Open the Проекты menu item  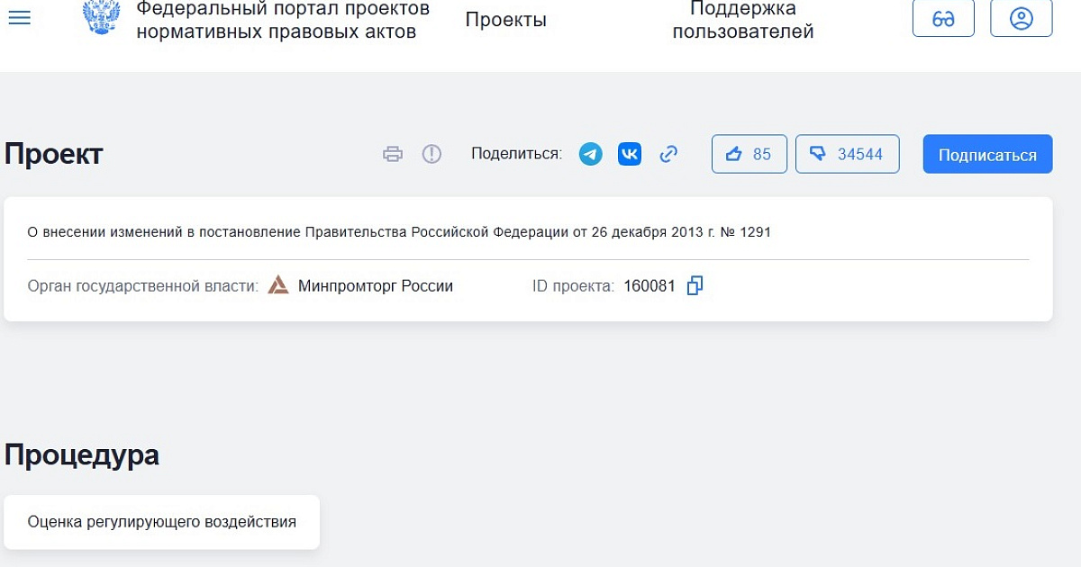(x=506, y=20)
